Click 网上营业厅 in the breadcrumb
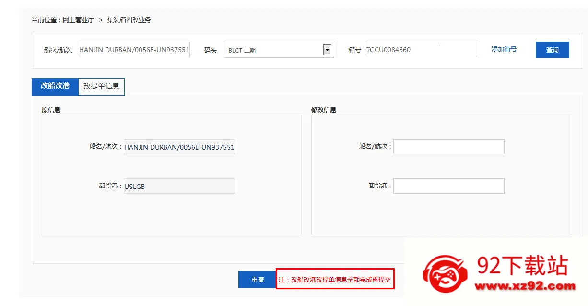The image size is (588, 306). coord(78,20)
